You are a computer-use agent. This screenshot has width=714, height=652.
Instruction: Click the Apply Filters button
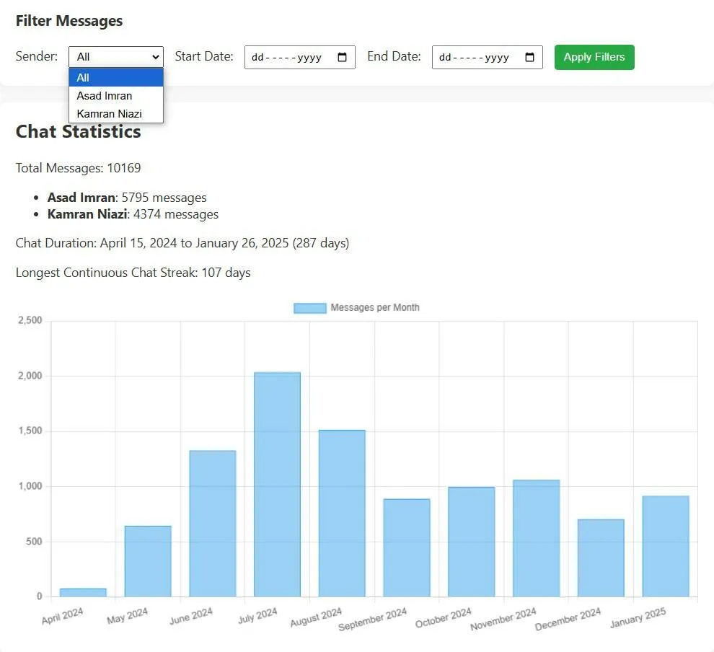594,57
